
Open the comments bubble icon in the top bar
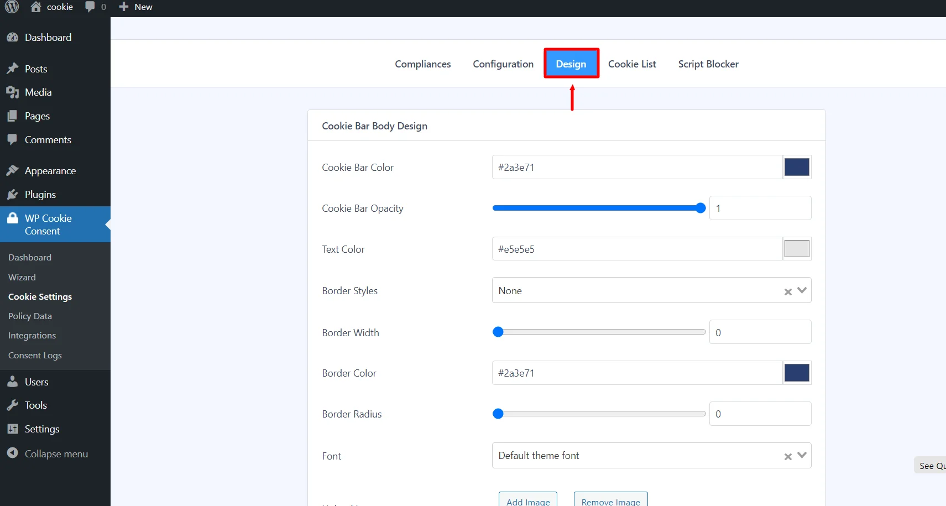[90, 7]
